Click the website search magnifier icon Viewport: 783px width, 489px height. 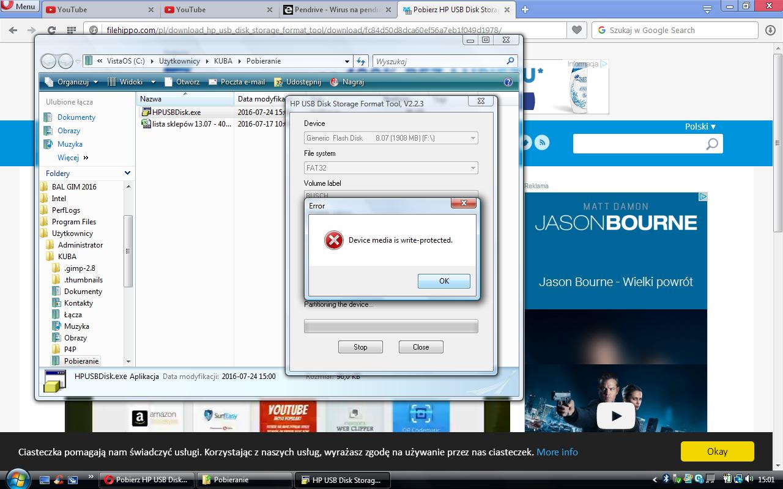pyautogui.click(x=712, y=144)
